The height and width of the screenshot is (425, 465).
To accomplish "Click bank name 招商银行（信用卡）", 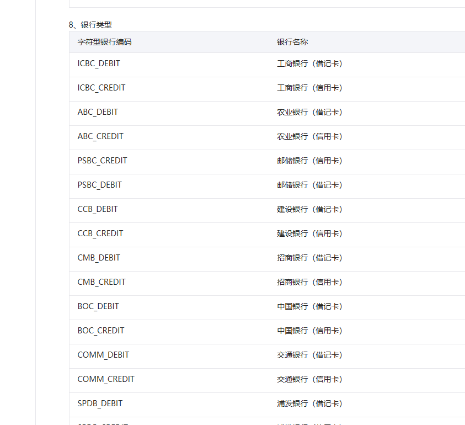I will tap(310, 282).
